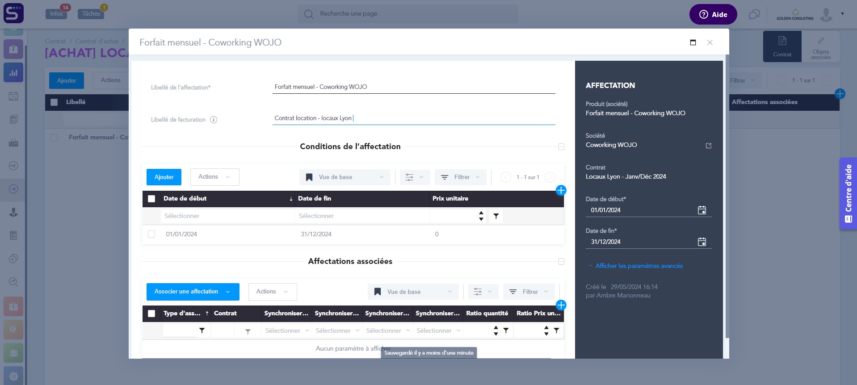Check the Forfait mensuel row checkbox in the background page
The height and width of the screenshot is (385, 857).
54,138
